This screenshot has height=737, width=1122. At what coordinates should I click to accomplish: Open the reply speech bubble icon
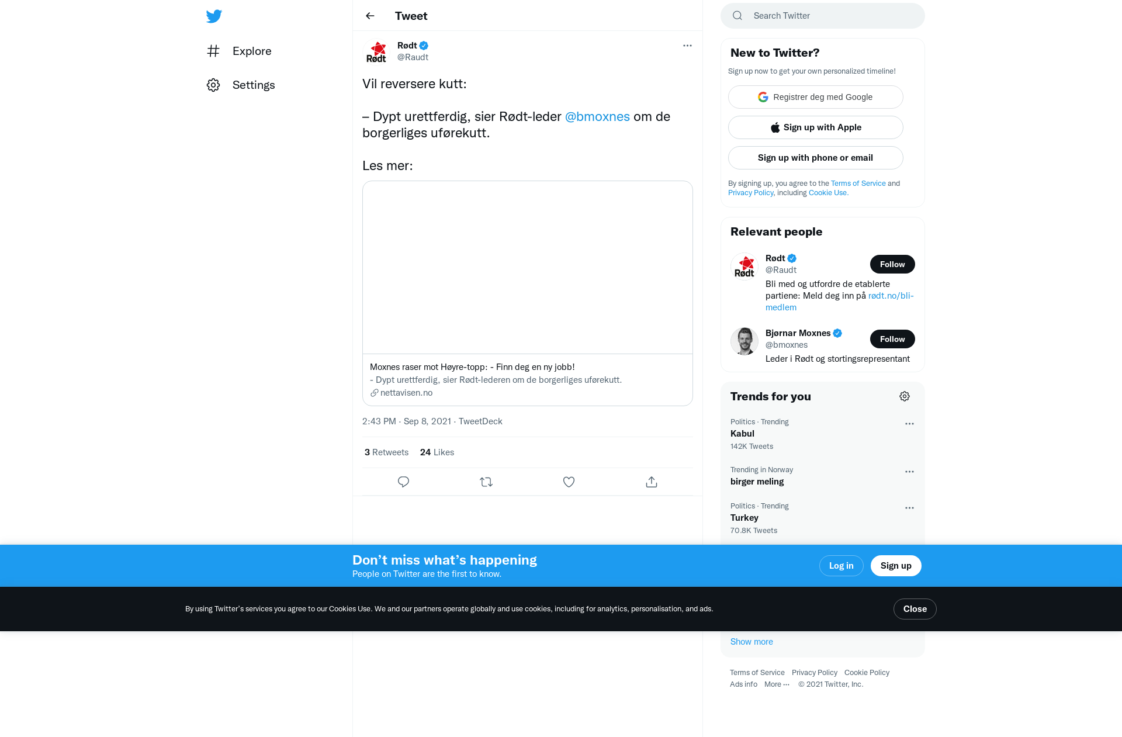[x=403, y=482]
